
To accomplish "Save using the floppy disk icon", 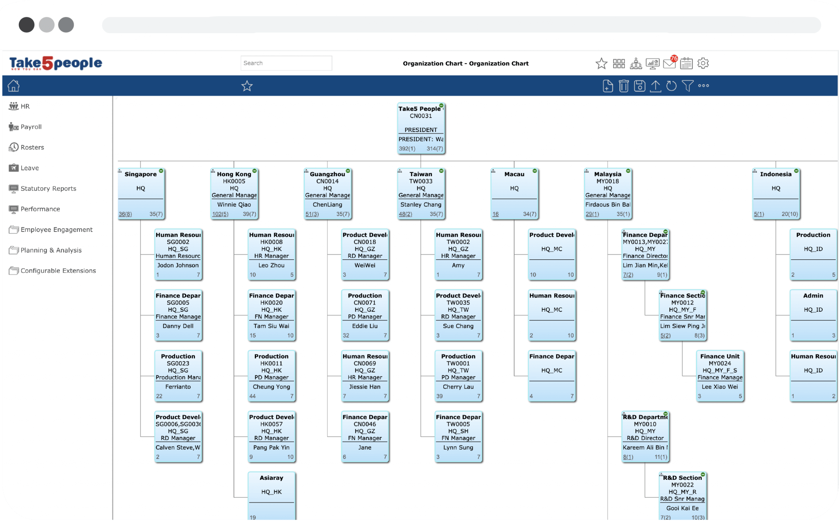I will (x=639, y=86).
